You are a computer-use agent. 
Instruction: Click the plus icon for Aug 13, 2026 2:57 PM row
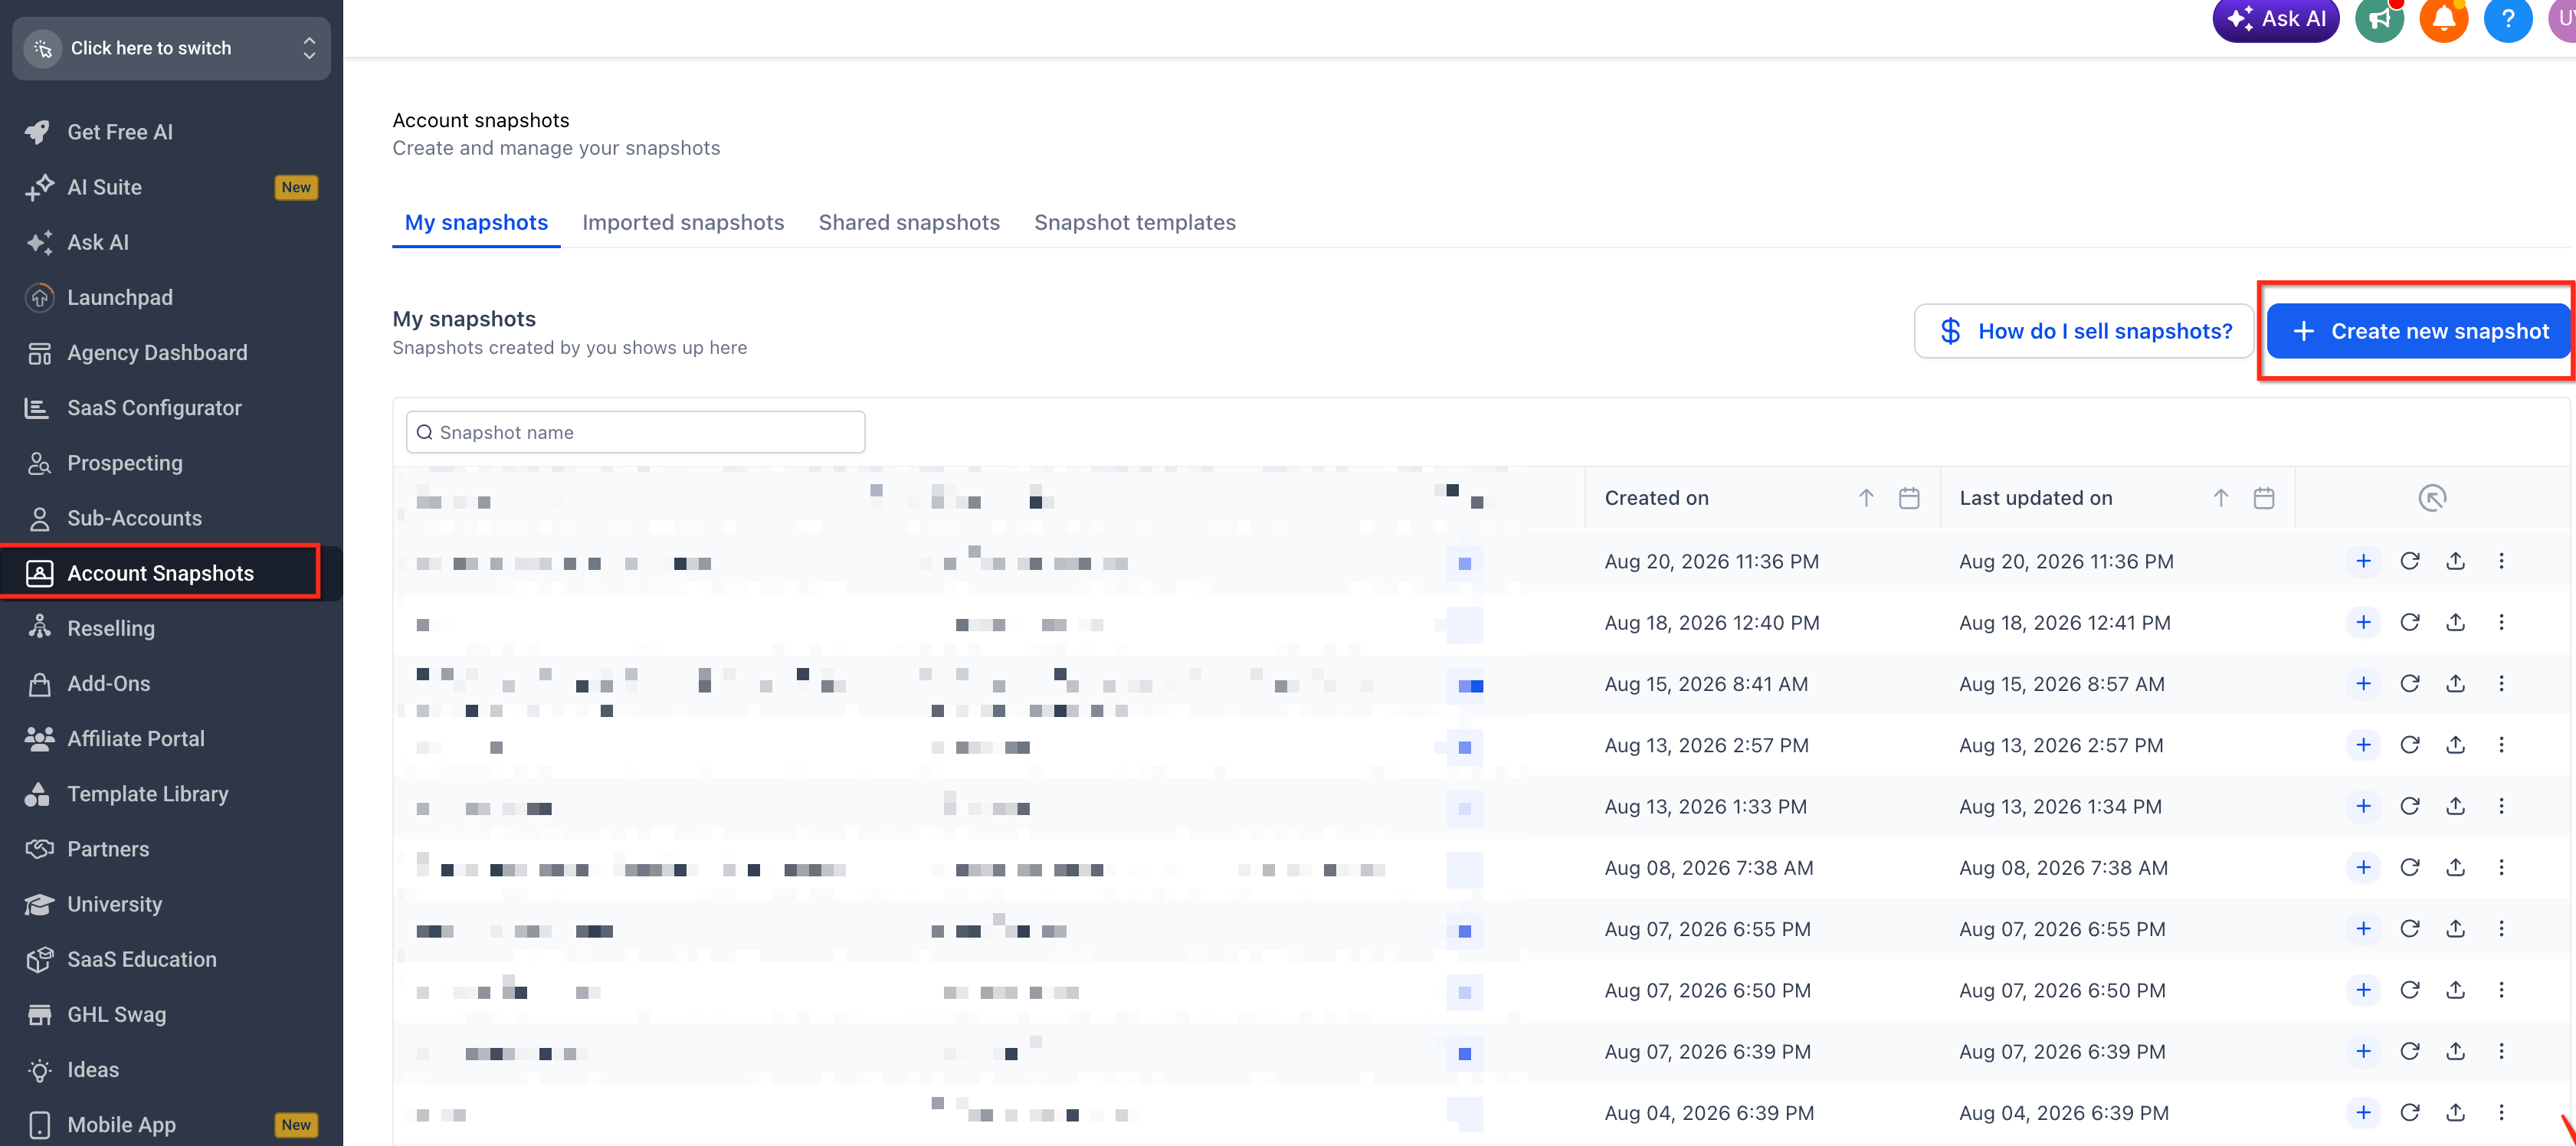coord(2363,745)
